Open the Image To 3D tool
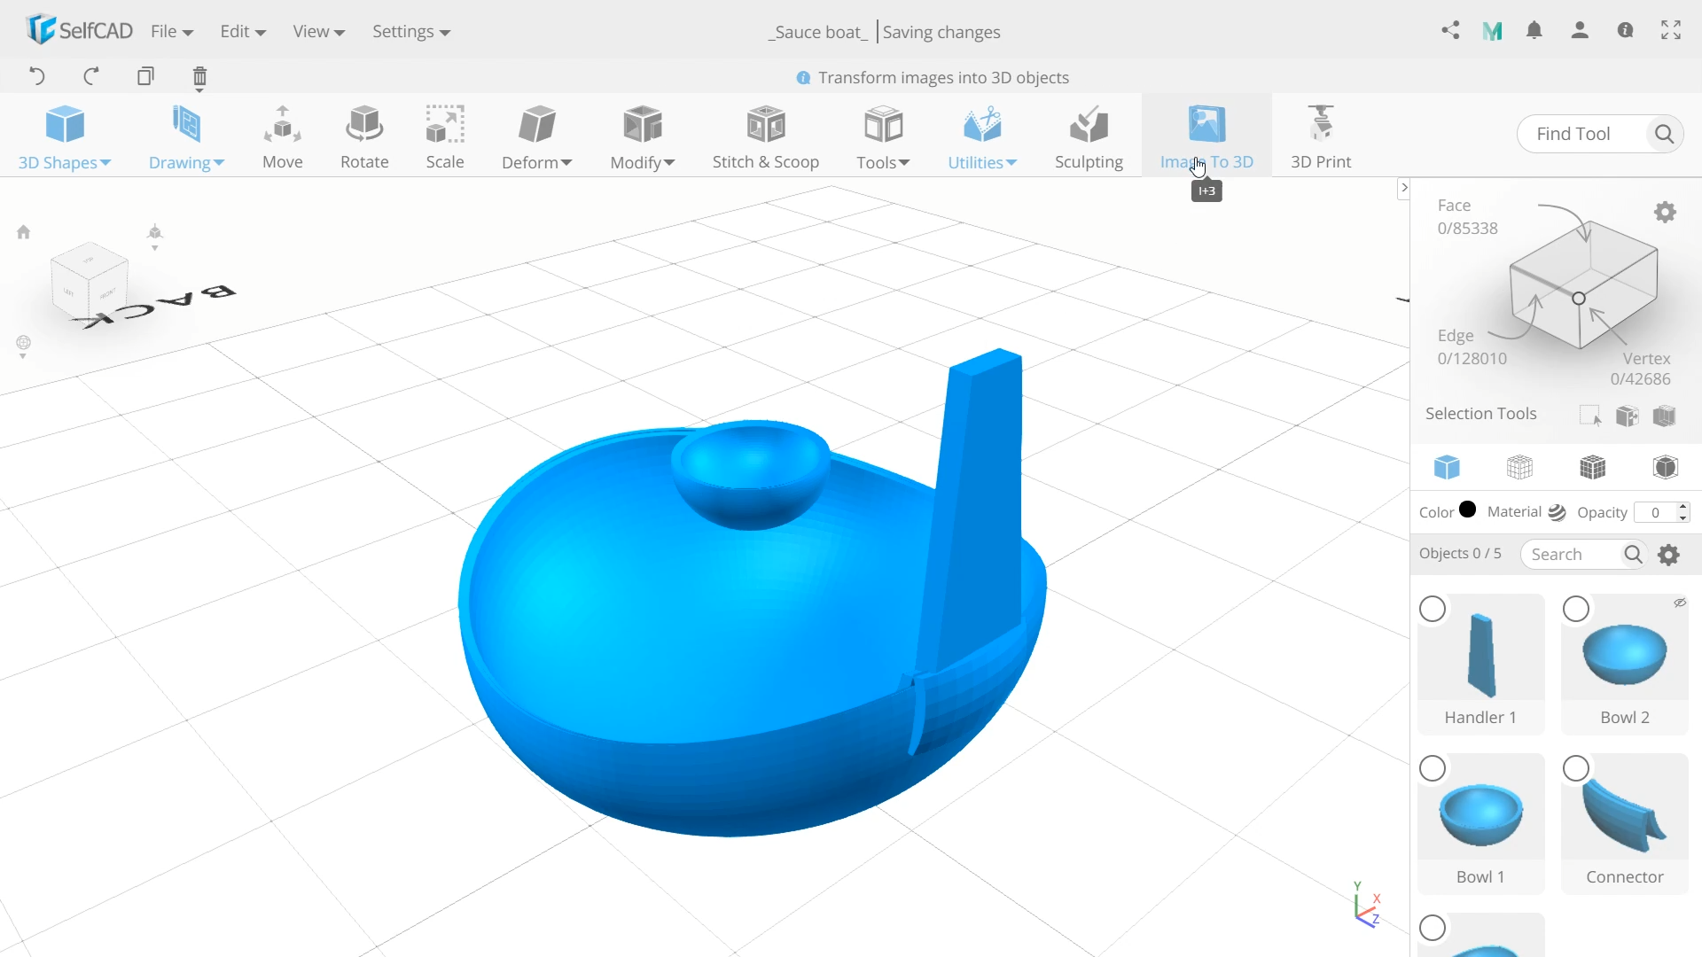 coord(1206,136)
